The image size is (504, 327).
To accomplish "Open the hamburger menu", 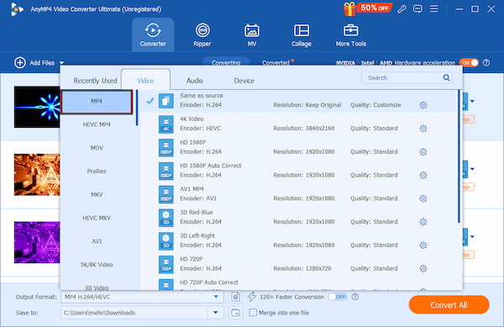I will [434, 8].
